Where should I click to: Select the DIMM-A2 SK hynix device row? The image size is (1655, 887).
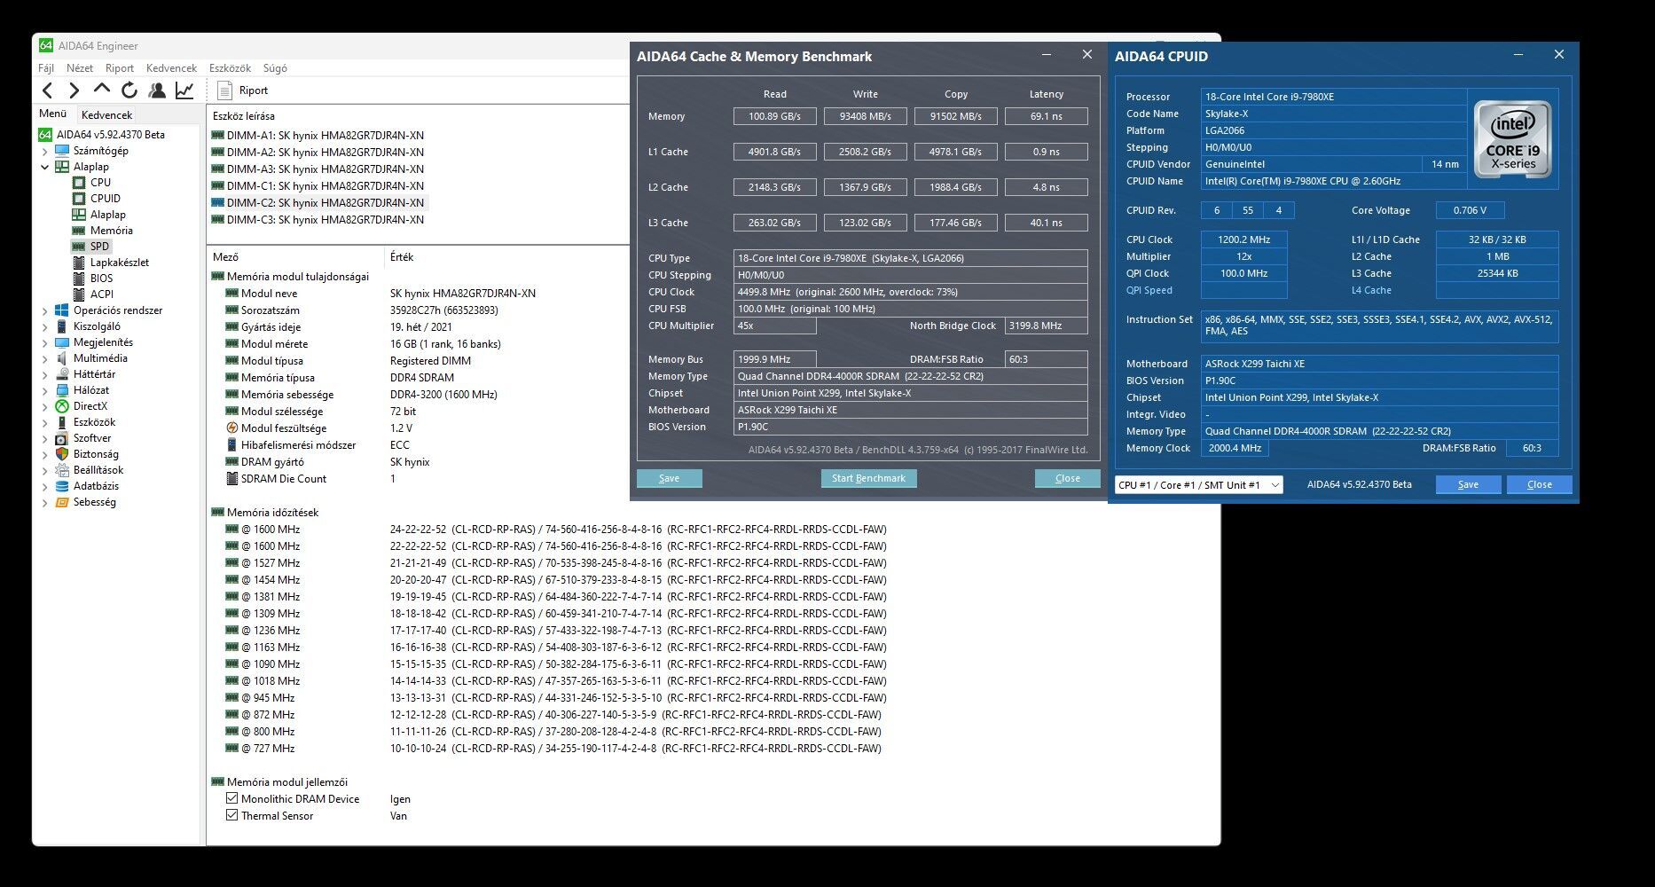point(318,153)
